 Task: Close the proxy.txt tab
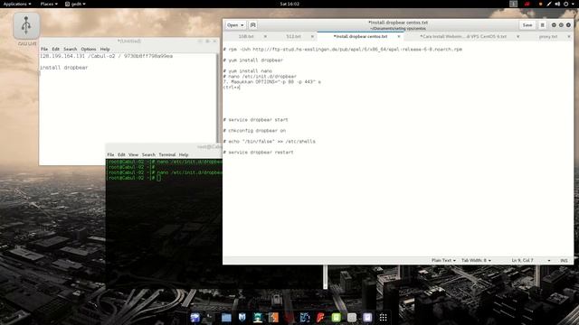(x=569, y=36)
